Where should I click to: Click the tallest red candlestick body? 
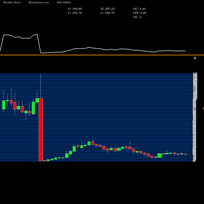point(41,130)
